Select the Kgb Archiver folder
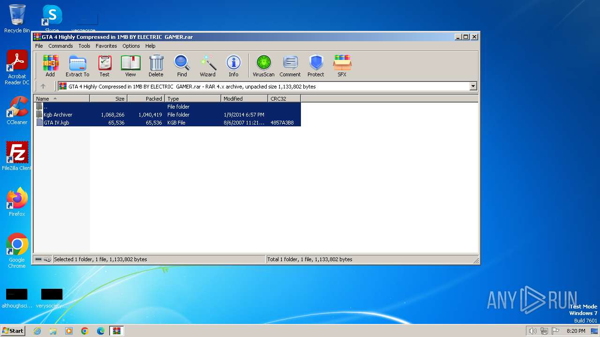Image resolution: width=600 pixels, height=337 pixels. [167, 115]
